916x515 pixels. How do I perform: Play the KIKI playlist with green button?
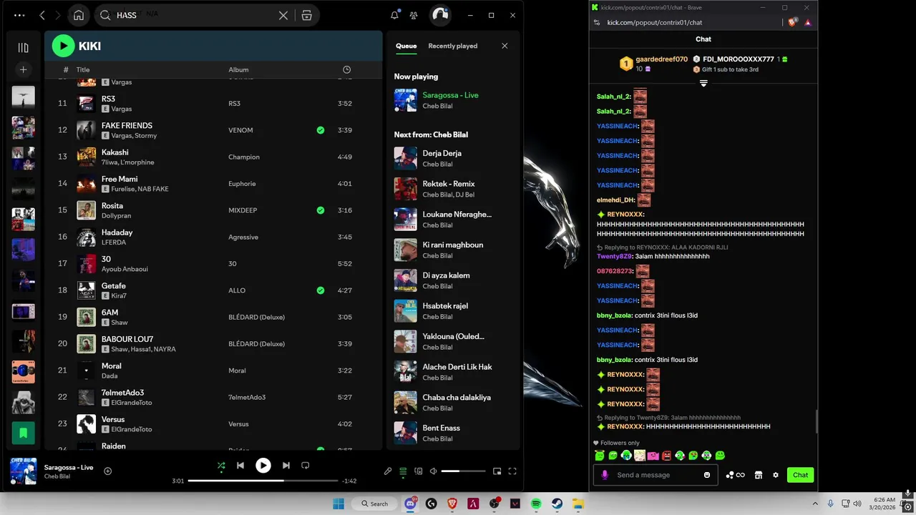63,46
